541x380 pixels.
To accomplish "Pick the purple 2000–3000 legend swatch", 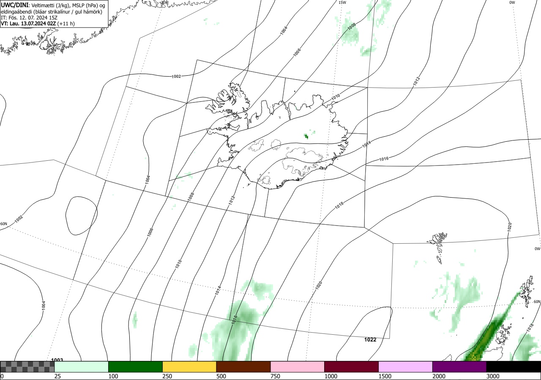I will 459,366.
